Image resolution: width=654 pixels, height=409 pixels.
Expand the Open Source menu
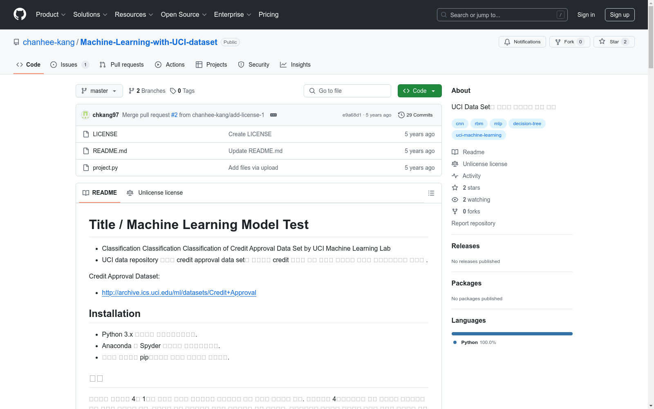click(x=184, y=14)
